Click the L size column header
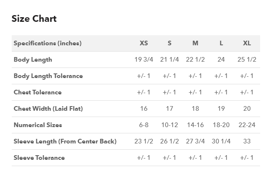 (x=221, y=43)
